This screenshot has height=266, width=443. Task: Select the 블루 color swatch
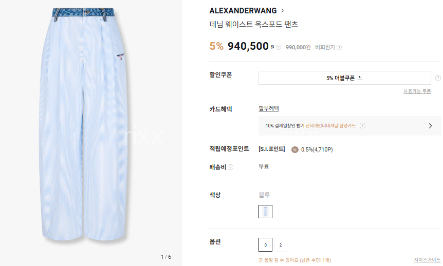(x=265, y=212)
